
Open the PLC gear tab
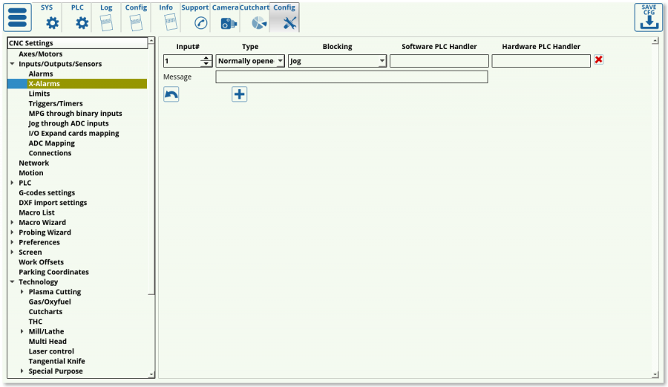[77, 18]
